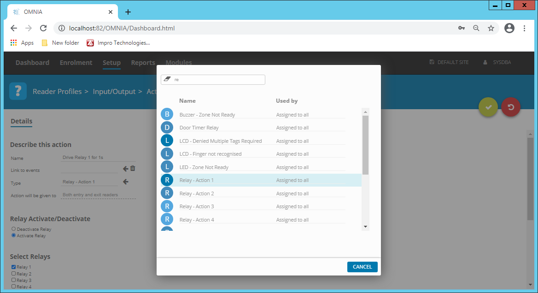538x293 pixels.
Task: Click the arrow icon beside the Type field
Action: tap(125, 182)
